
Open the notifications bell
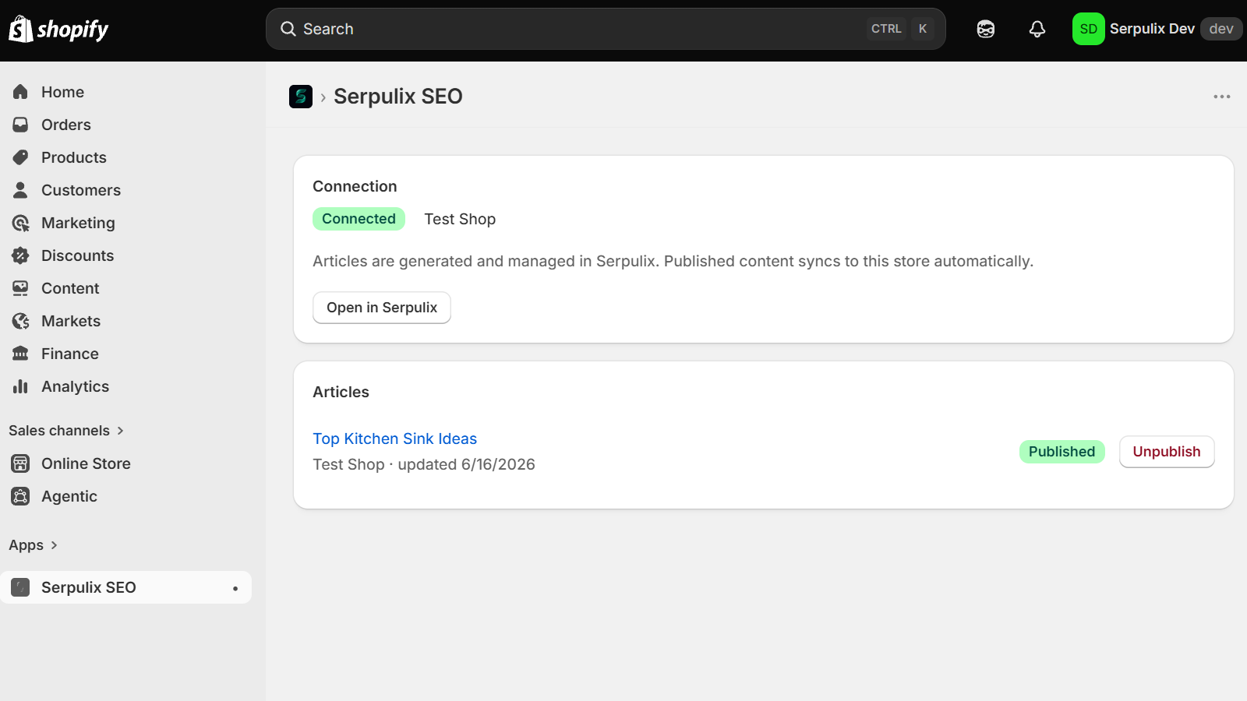pyautogui.click(x=1037, y=29)
